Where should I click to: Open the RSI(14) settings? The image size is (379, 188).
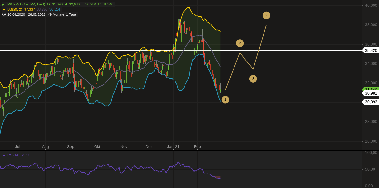coord(15,155)
